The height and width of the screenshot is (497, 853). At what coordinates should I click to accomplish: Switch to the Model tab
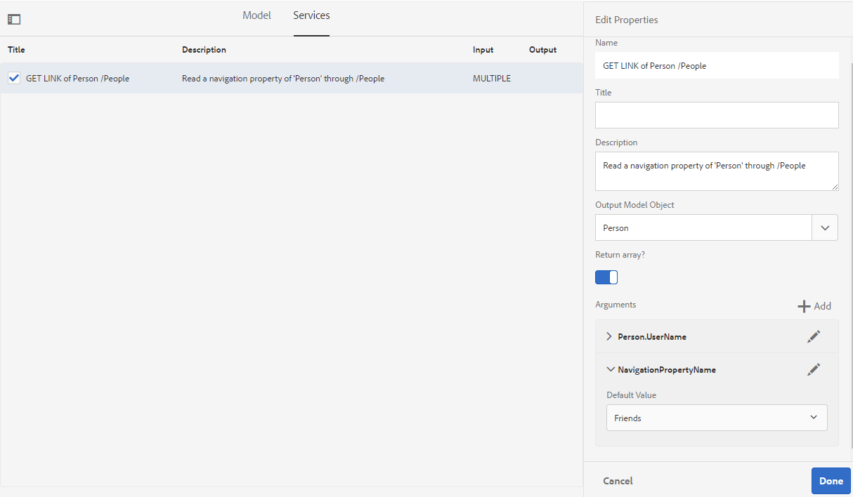[256, 15]
